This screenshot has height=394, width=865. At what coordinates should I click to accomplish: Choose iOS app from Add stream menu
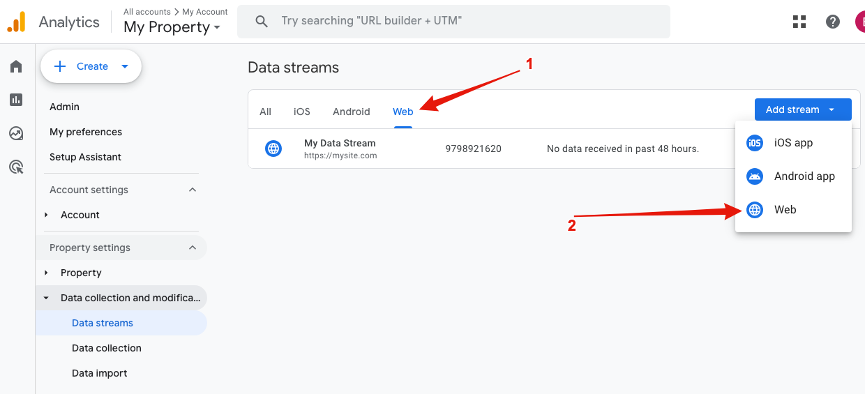[x=793, y=143]
